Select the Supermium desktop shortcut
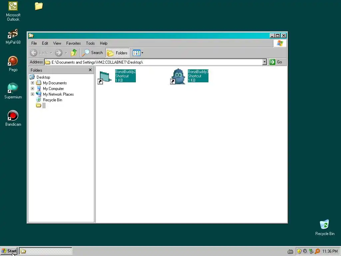This screenshot has height=256, width=341. coord(13,91)
